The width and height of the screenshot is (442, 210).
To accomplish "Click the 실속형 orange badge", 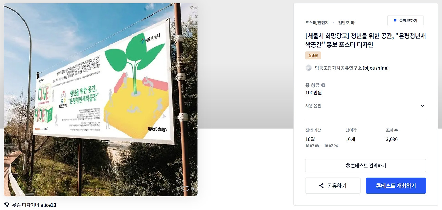I will [x=313, y=56].
